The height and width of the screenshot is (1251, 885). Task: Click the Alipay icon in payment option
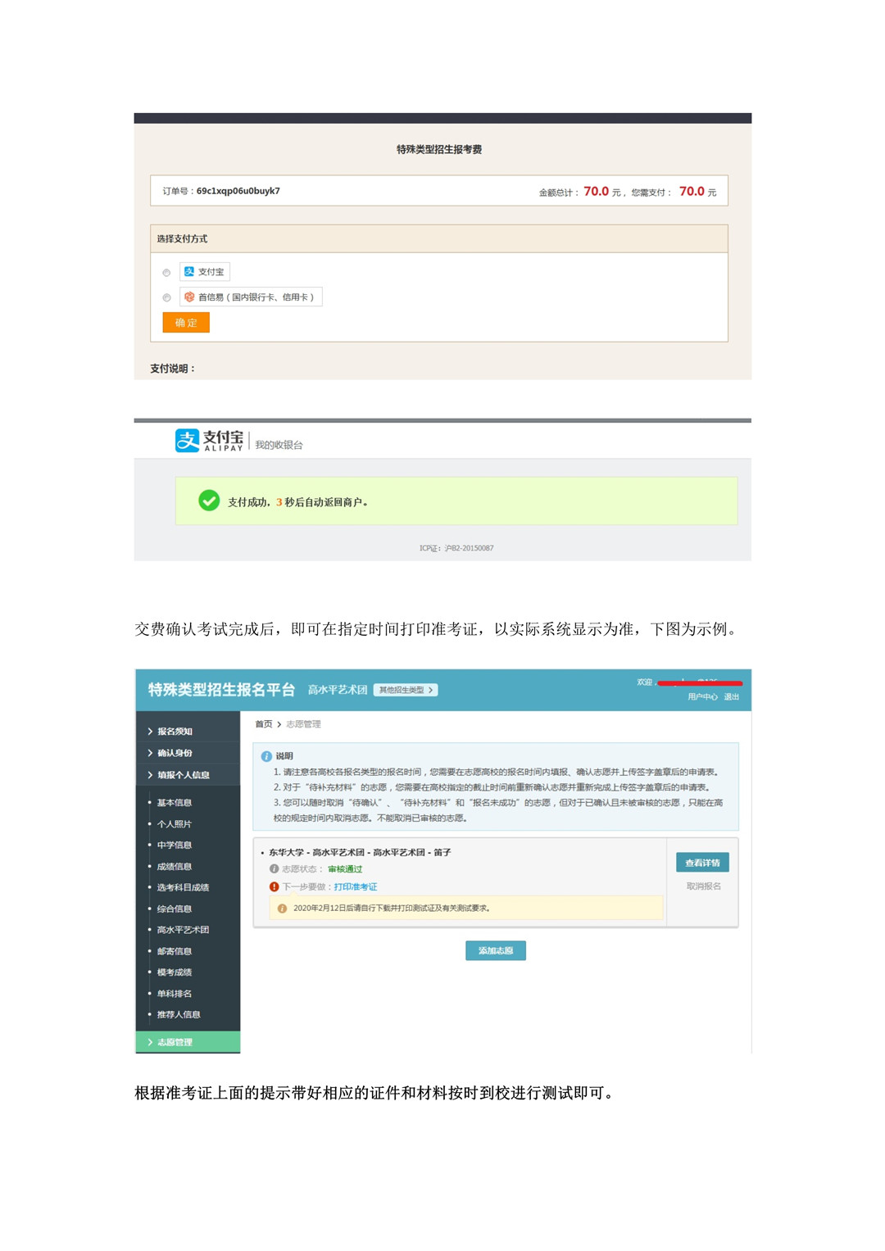pos(189,272)
